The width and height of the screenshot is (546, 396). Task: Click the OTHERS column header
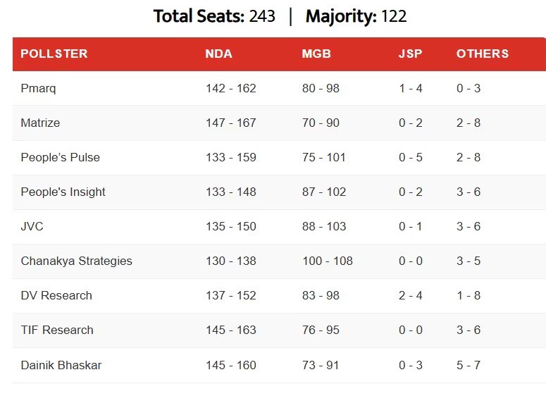483,54
